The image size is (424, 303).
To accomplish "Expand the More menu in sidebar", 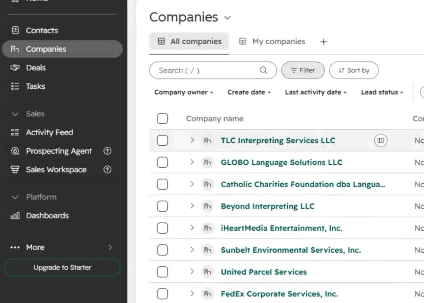I will tap(62, 247).
